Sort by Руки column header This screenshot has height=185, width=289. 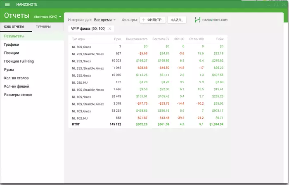tap(118, 39)
